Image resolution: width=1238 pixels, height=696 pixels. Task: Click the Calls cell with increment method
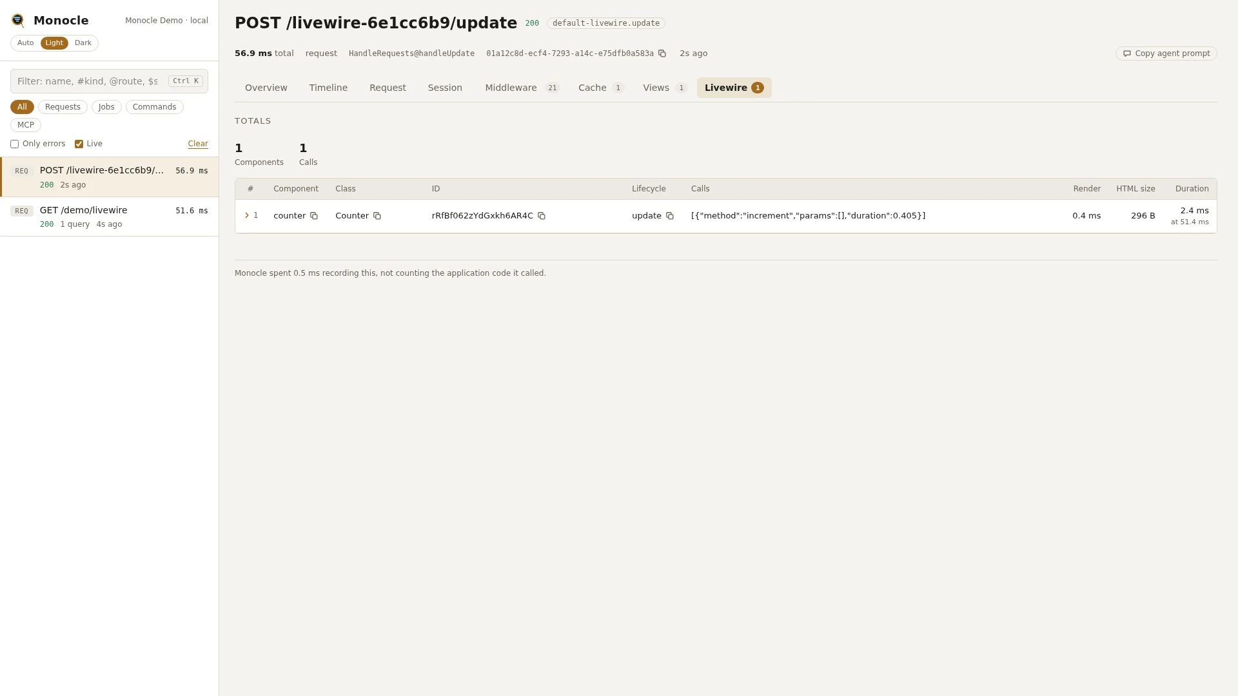point(808,216)
